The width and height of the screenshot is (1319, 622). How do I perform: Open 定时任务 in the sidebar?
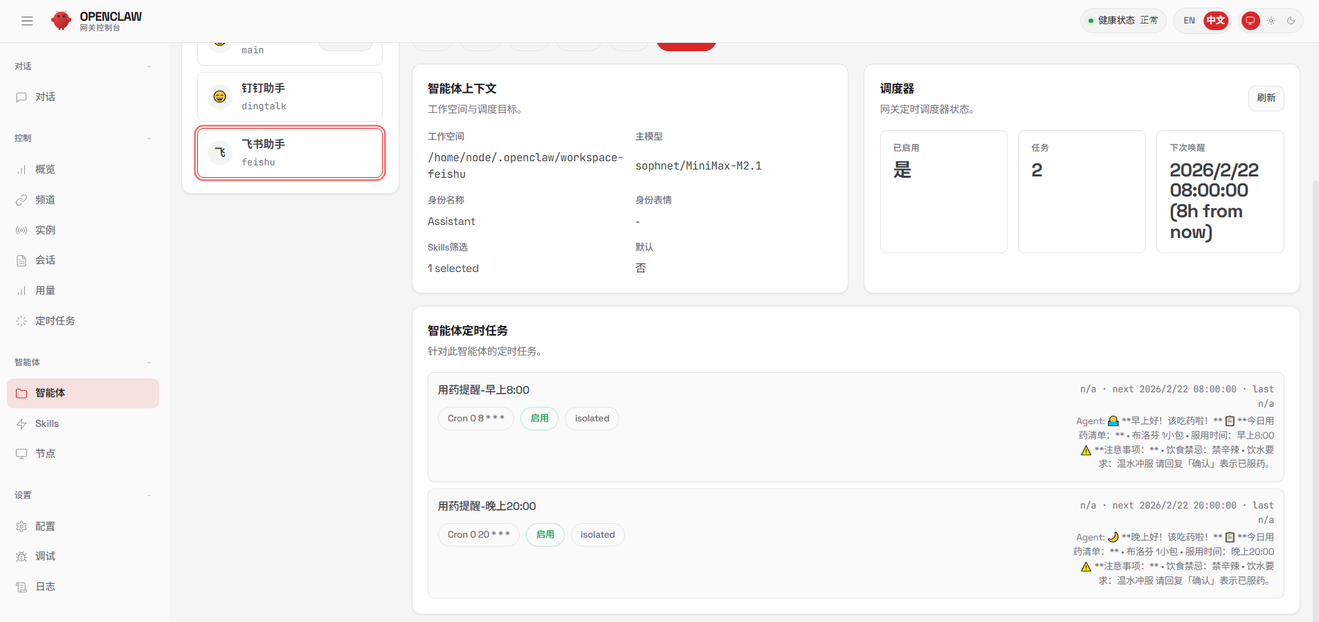(x=55, y=321)
